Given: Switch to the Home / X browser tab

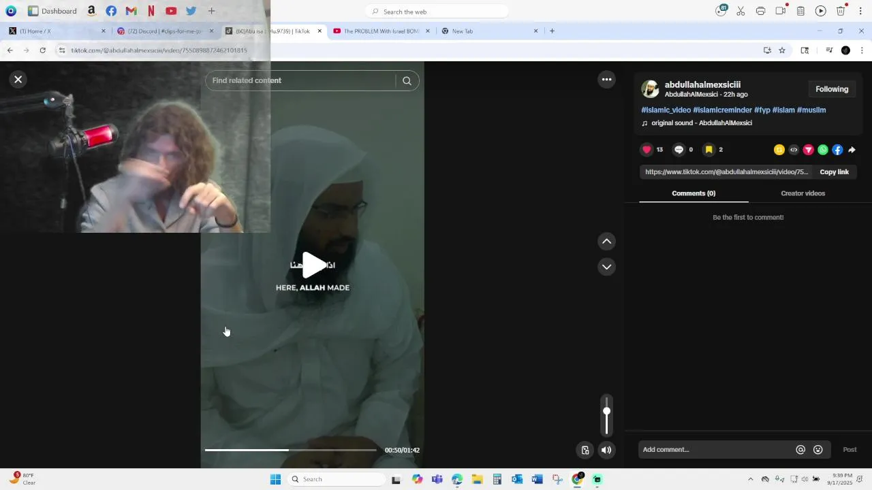Looking at the screenshot, I should coord(56,31).
